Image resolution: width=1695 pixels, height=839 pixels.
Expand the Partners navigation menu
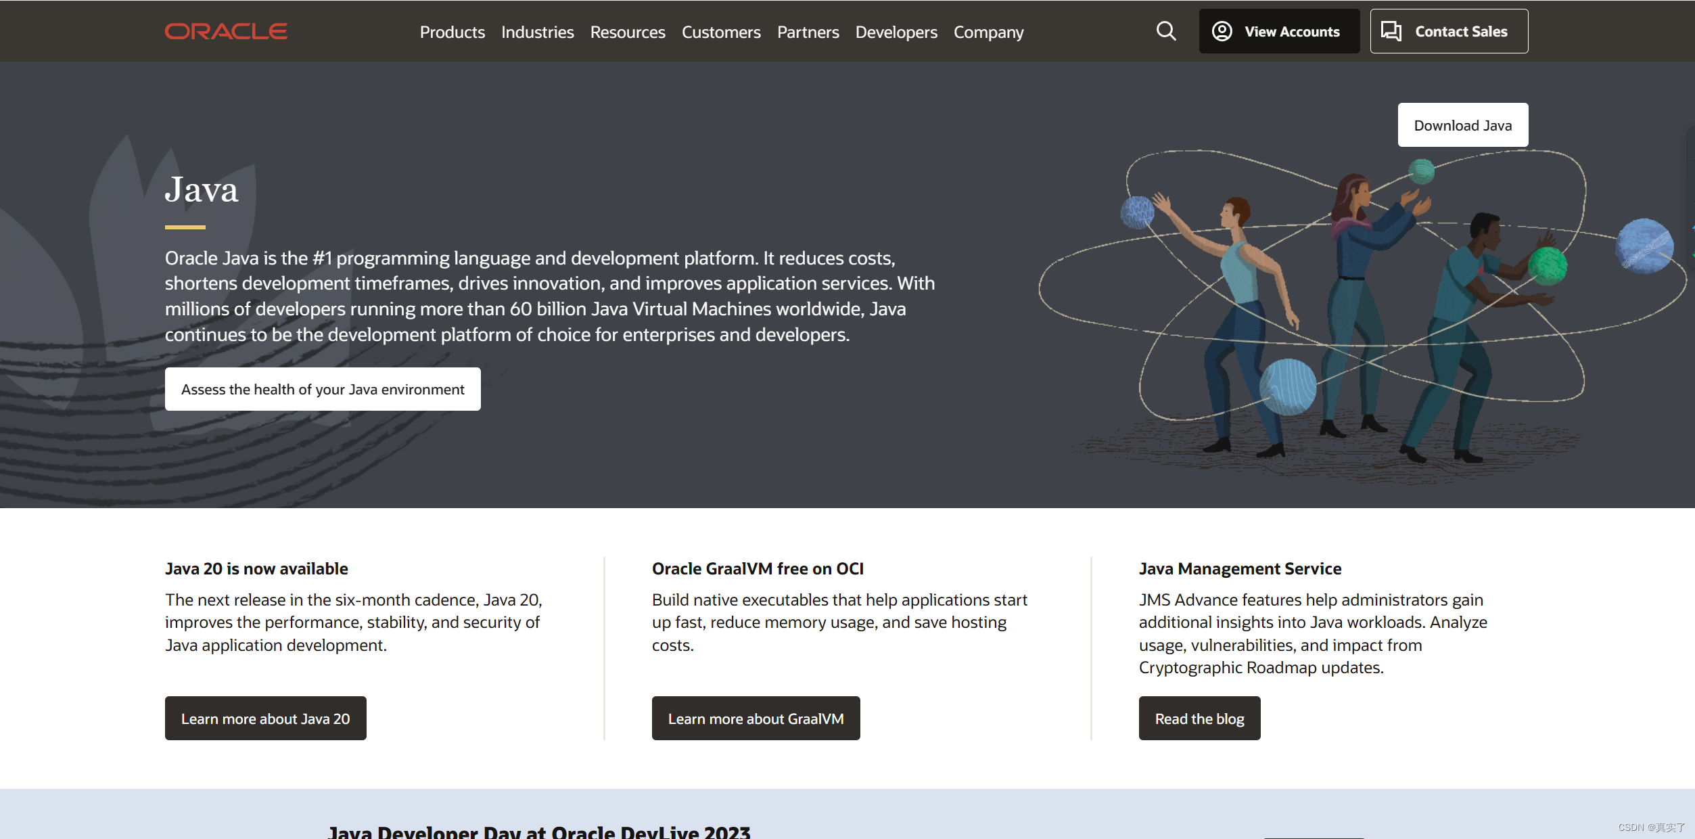click(808, 32)
